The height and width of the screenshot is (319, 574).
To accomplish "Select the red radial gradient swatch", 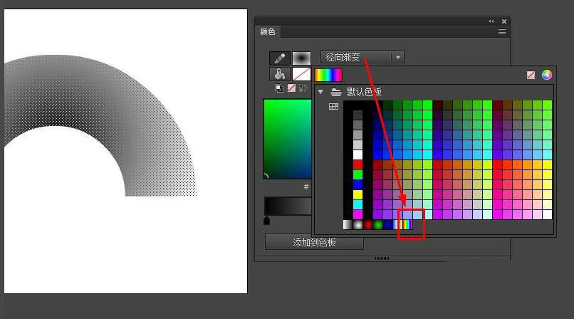I will tap(368, 224).
